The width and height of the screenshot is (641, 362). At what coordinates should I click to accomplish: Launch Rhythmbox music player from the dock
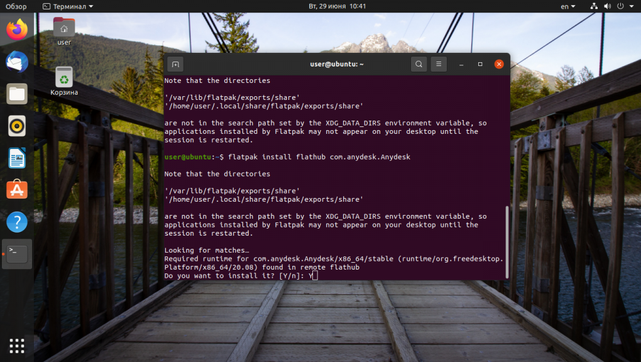[16, 126]
